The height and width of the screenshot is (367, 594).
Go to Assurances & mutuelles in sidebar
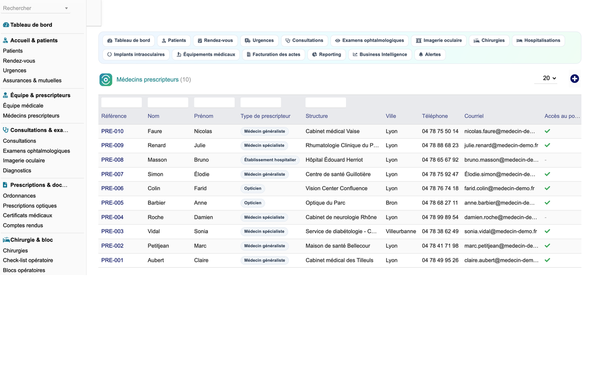(x=32, y=81)
